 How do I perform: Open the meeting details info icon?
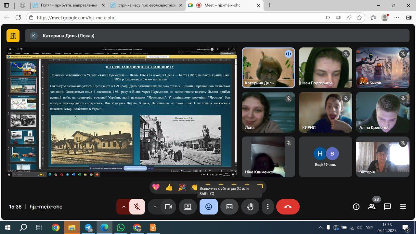point(356,207)
